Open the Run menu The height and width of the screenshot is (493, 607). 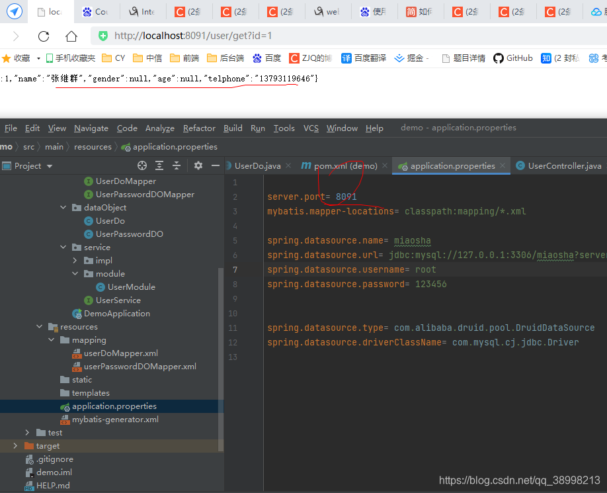click(x=258, y=128)
